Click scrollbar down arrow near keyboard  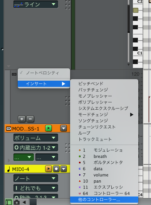click(x=129, y=64)
